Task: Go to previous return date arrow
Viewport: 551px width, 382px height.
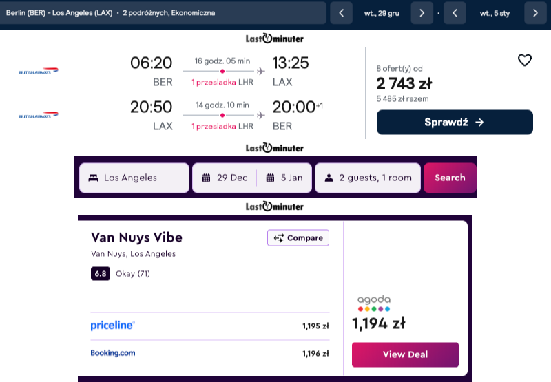Action: (x=455, y=13)
